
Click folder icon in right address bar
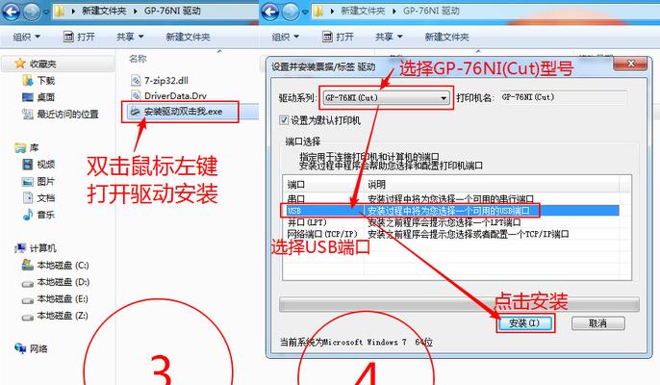[318, 12]
